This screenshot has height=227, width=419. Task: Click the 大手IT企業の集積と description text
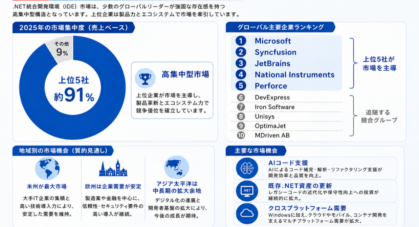[47, 206]
